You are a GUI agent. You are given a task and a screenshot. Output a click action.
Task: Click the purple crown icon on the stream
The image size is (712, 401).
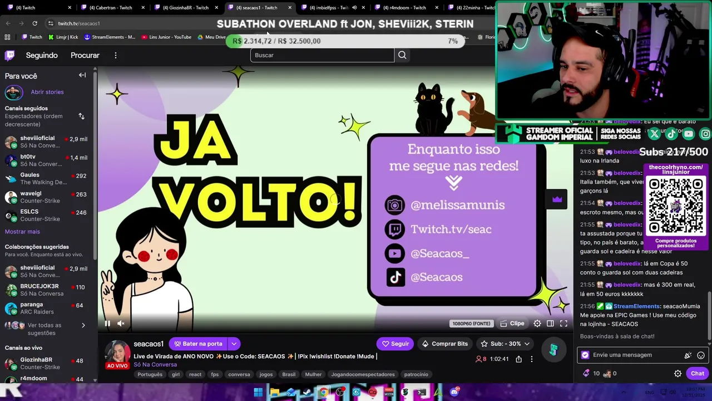click(557, 199)
